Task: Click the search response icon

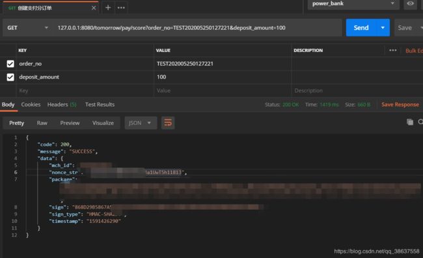Action: (420, 122)
